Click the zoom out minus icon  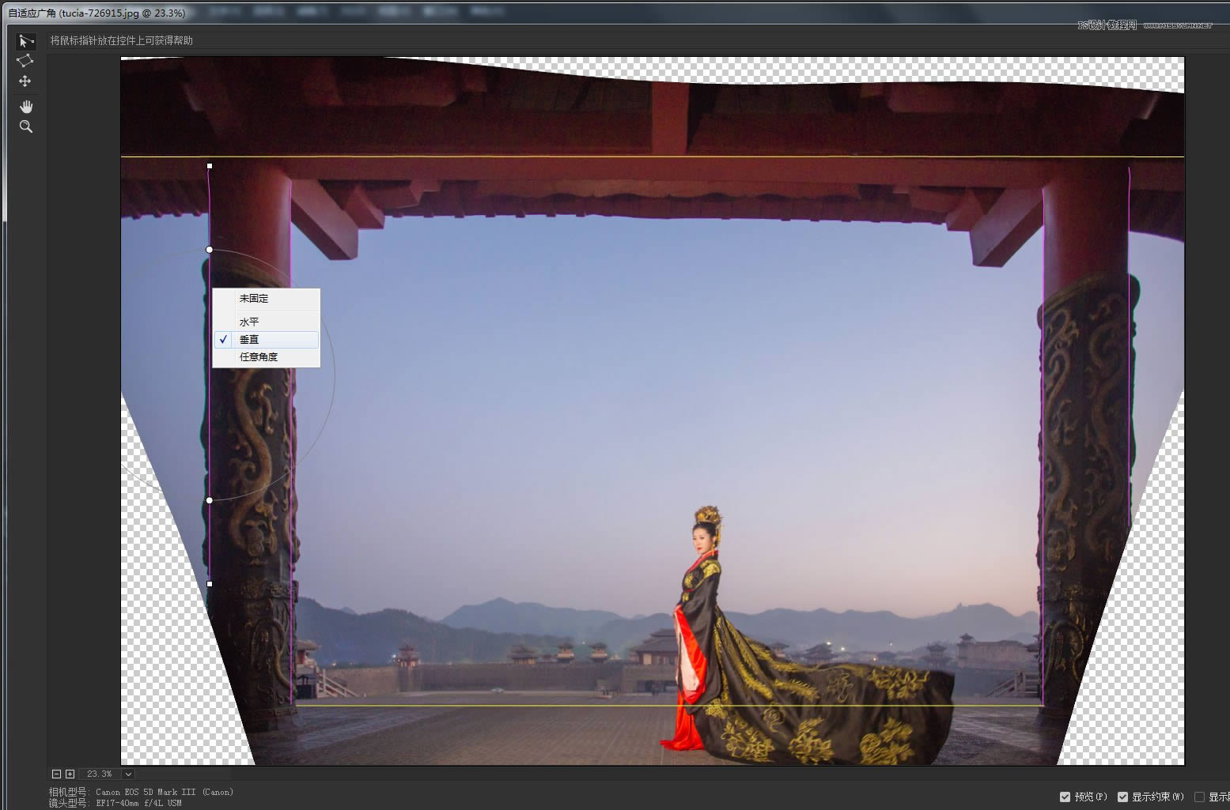[56, 774]
